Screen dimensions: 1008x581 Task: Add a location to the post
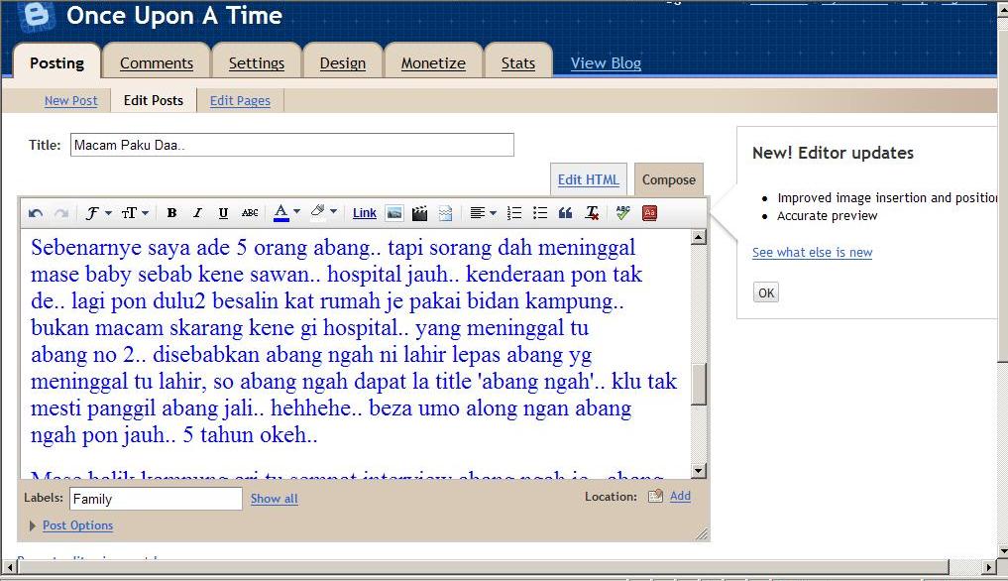(680, 496)
